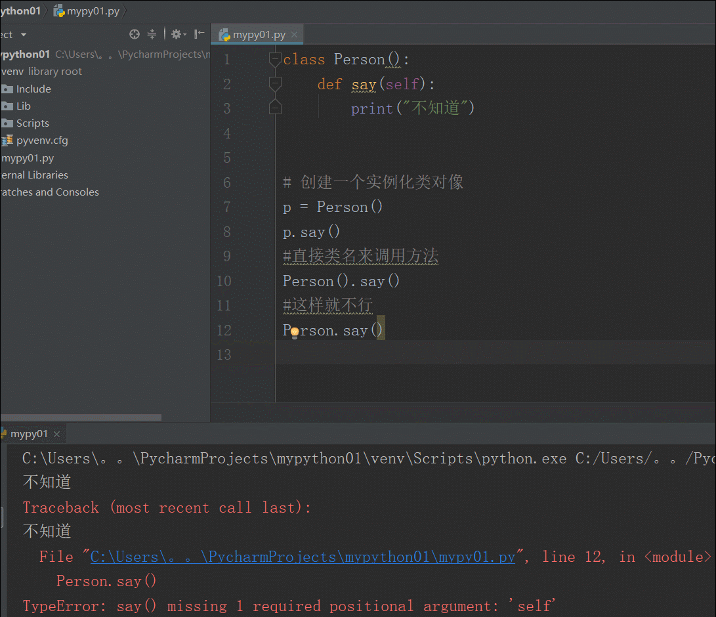Image resolution: width=716 pixels, height=617 pixels.
Task: Click the python.exe command line in console
Action: coord(369,459)
